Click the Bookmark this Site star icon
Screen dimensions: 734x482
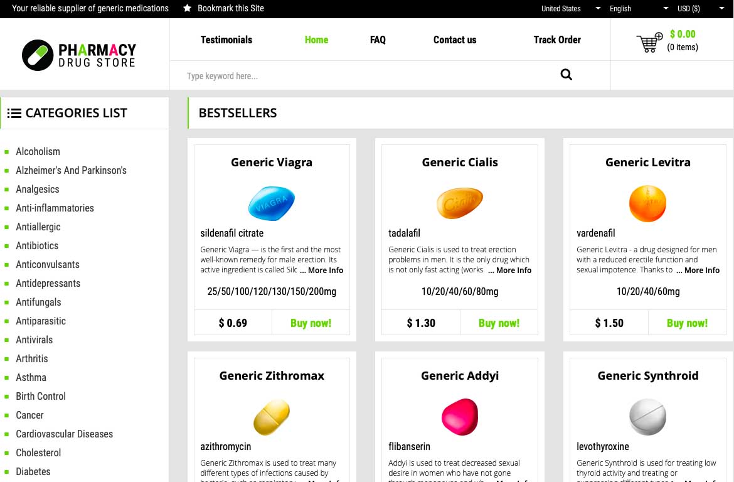pyautogui.click(x=187, y=8)
